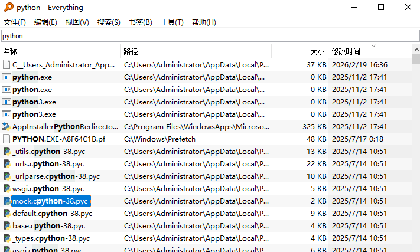This screenshot has height=252, width=420.
Task: Click the scrollbar up arrow
Action: coord(416,50)
